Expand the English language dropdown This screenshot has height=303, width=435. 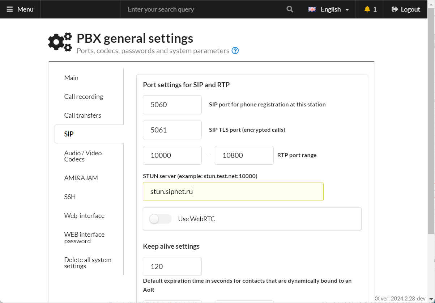click(x=347, y=10)
